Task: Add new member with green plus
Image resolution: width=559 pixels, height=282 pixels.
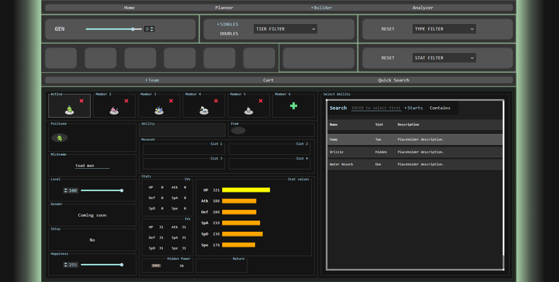Action: (293, 106)
